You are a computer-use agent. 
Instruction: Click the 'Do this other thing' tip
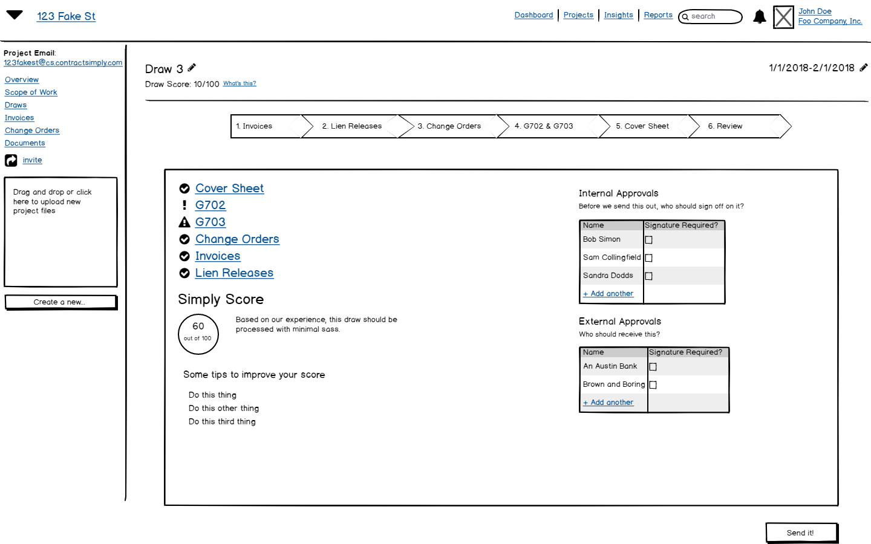[x=224, y=409]
